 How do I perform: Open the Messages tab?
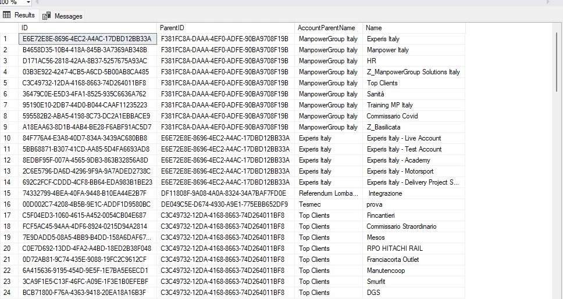click(62, 16)
